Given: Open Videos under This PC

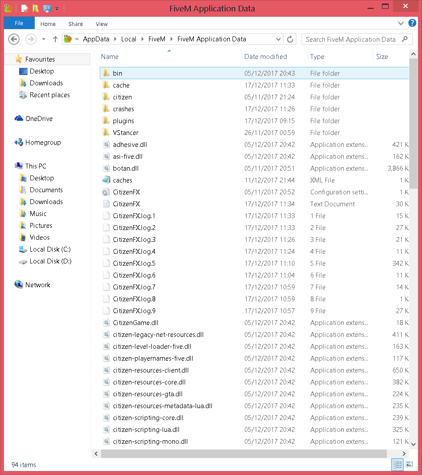Looking at the screenshot, I should (x=34, y=237).
